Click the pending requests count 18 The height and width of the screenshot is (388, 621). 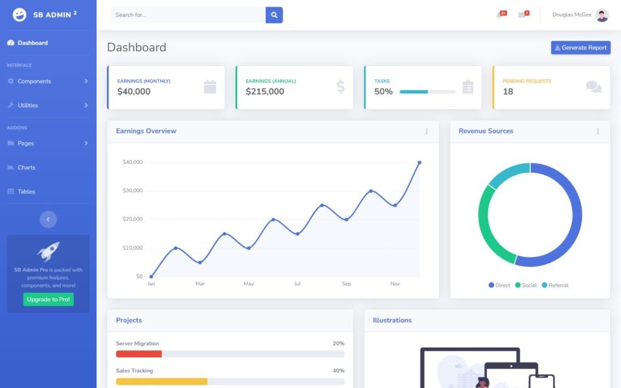tap(508, 92)
